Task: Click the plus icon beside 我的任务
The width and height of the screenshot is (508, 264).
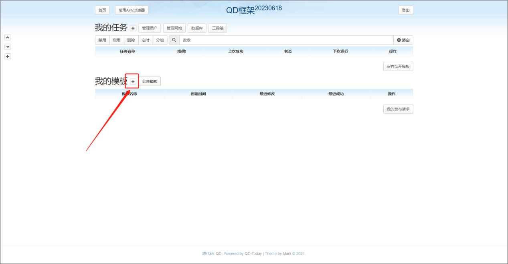Action: click(x=133, y=28)
